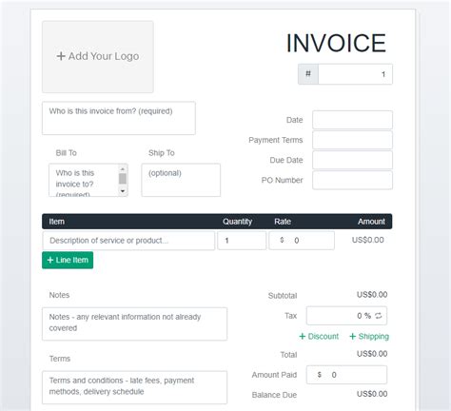
Task: Add a new row with Line Item button
Action: (x=68, y=260)
